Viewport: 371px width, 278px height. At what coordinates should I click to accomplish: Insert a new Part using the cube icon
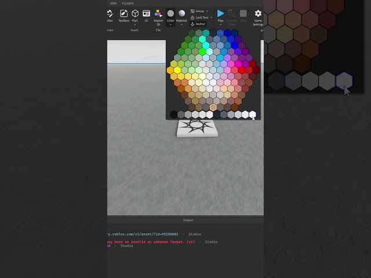pyautogui.click(x=135, y=14)
